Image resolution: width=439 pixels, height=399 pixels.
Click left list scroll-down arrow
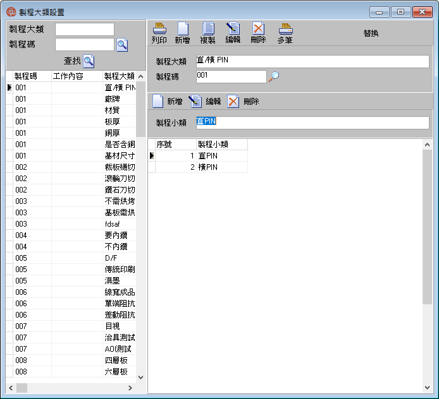pyautogui.click(x=141, y=378)
